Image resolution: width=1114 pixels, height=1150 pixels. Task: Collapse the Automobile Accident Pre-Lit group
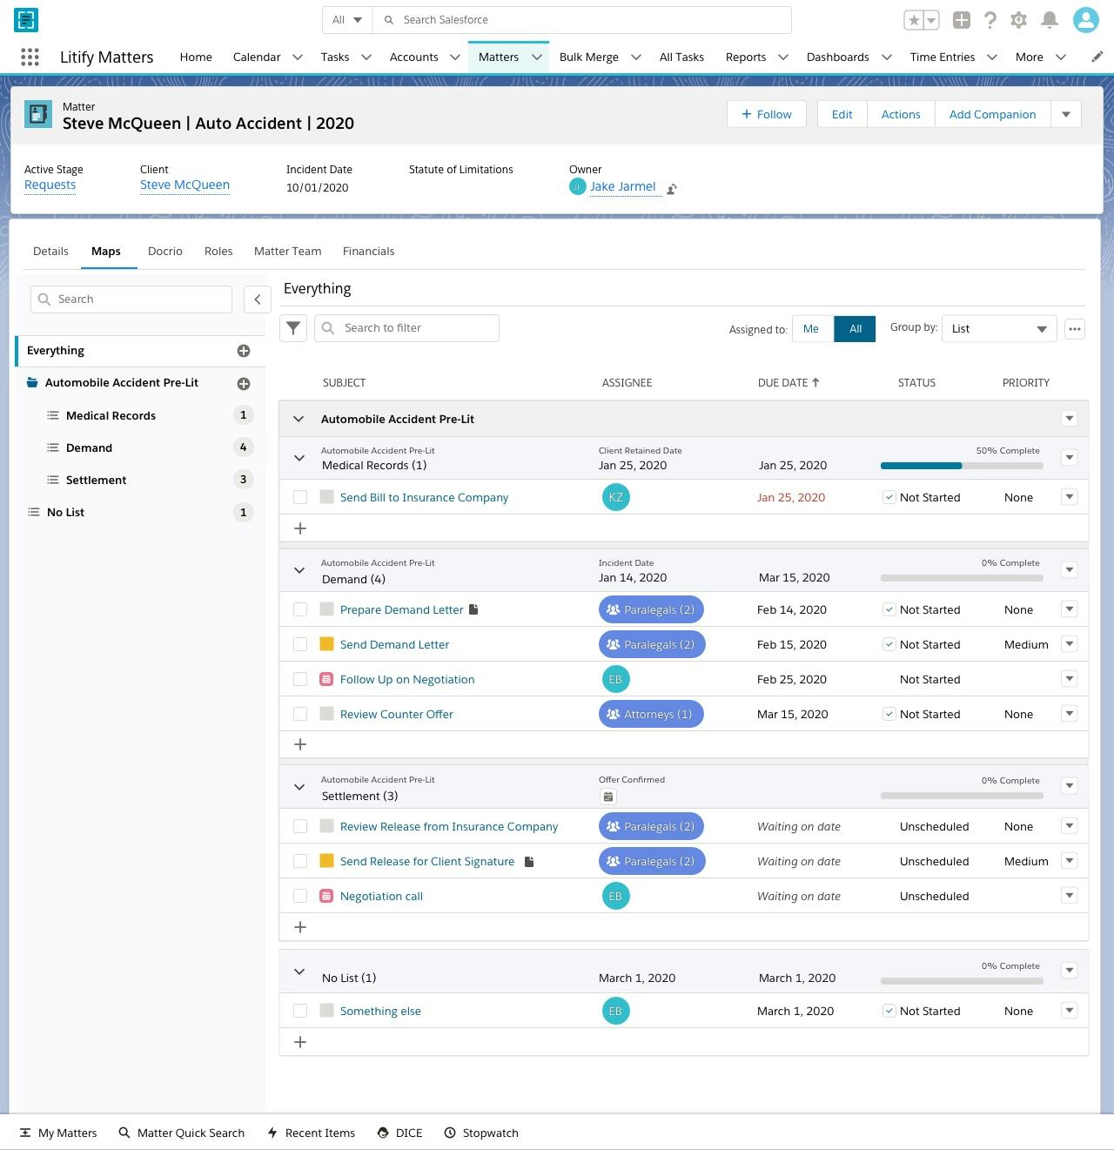point(299,420)
